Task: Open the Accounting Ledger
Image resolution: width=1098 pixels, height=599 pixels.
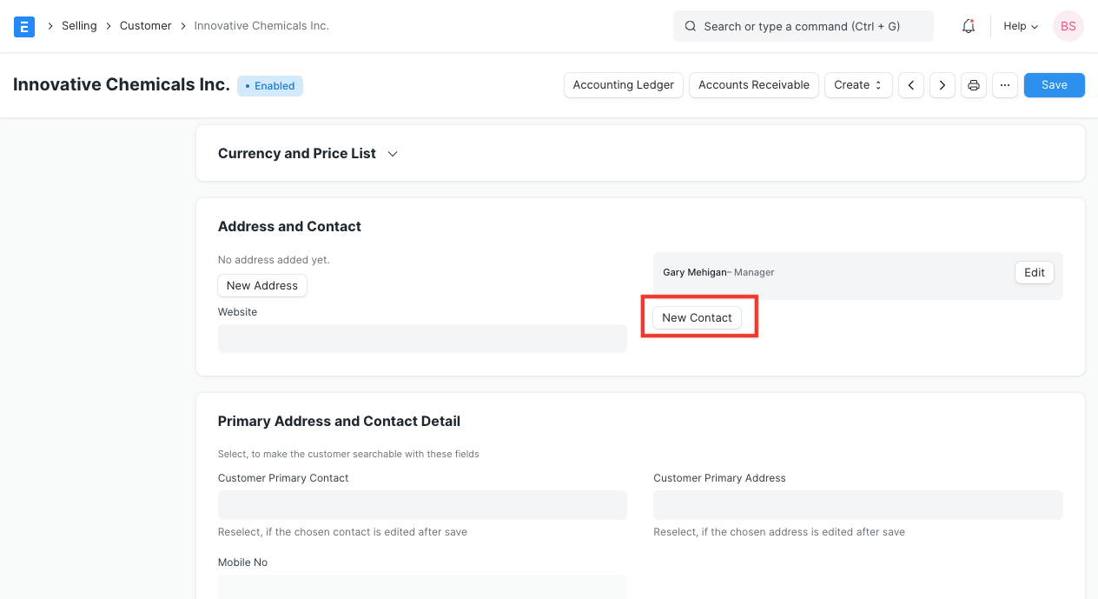Action: [x=623, y=85]
